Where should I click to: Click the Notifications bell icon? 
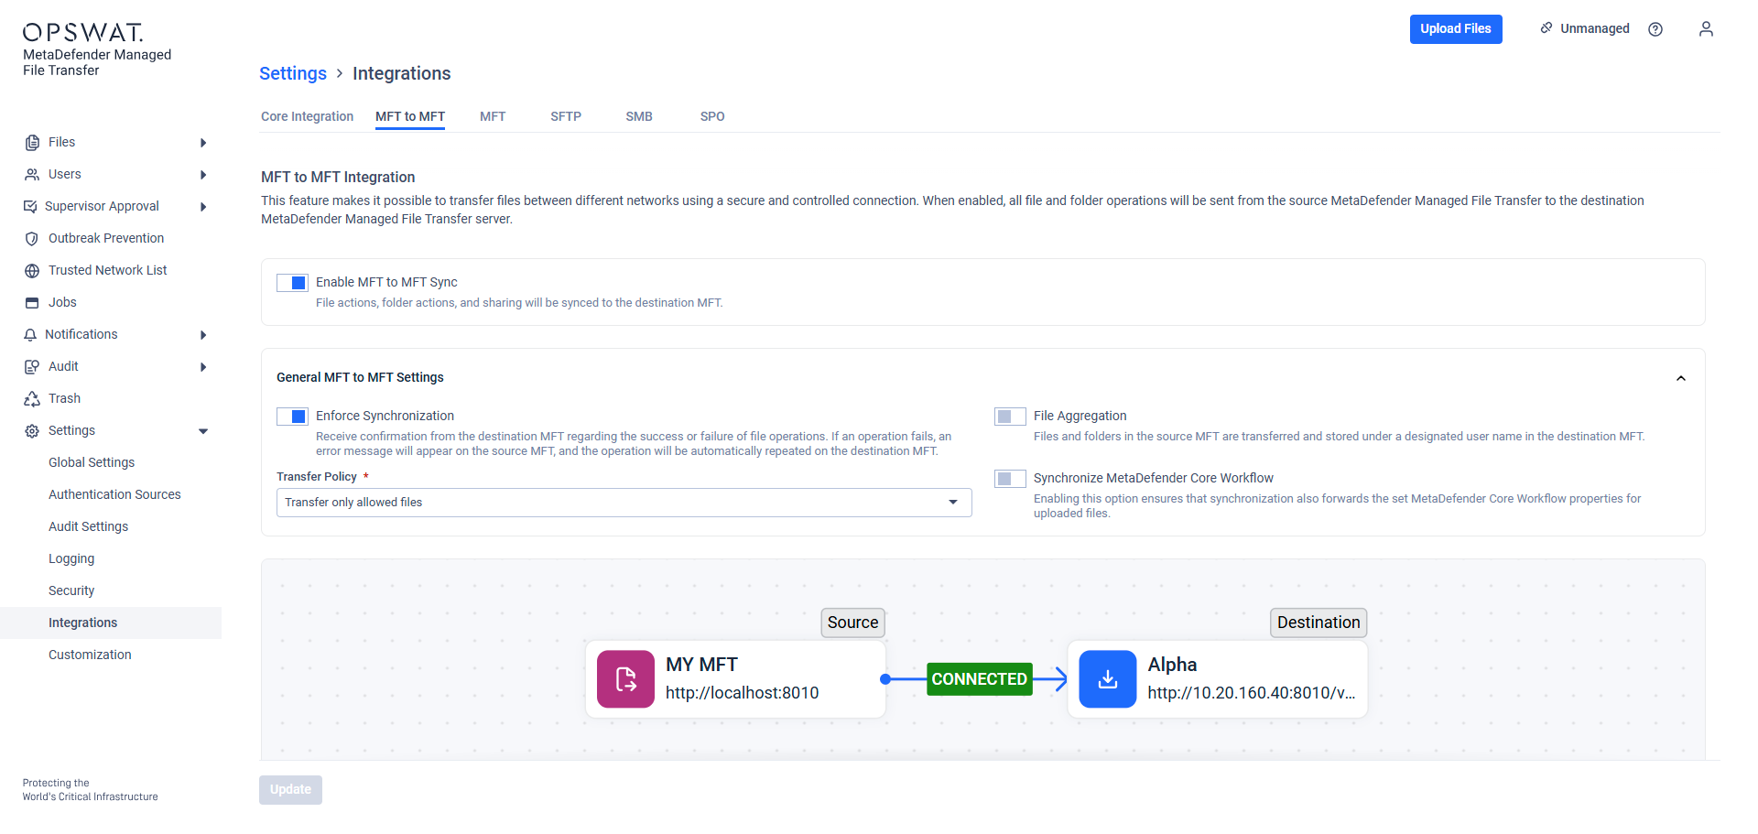pyautogui.click(x=30, y=334)
